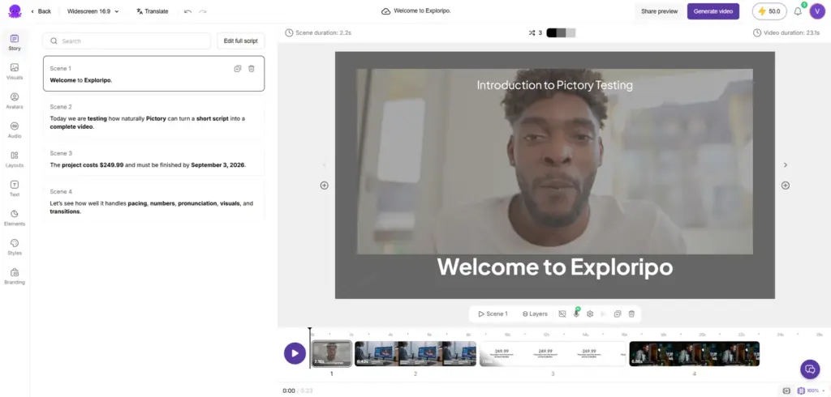Select Scene 2 clip in timeline
Image resolution: width=831 pixels, height=397 pixels.
point(415,353)
